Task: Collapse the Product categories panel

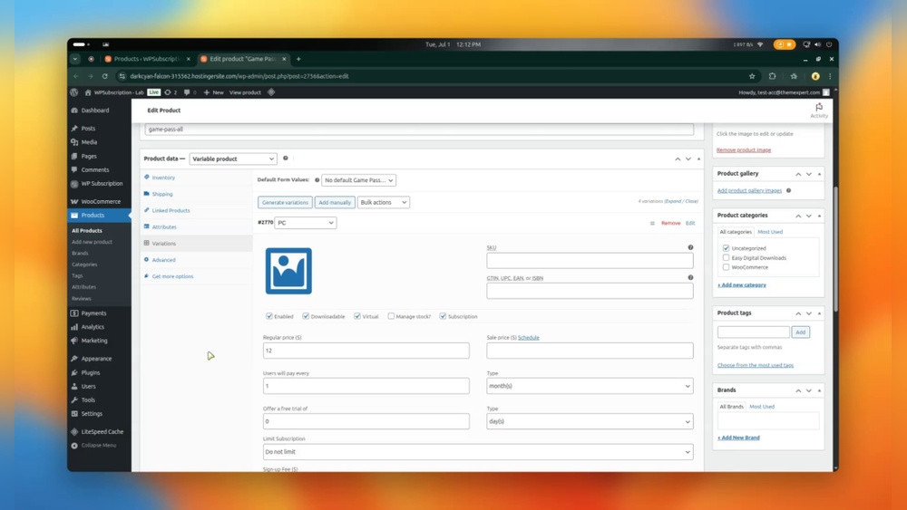Action: [819, 216]
